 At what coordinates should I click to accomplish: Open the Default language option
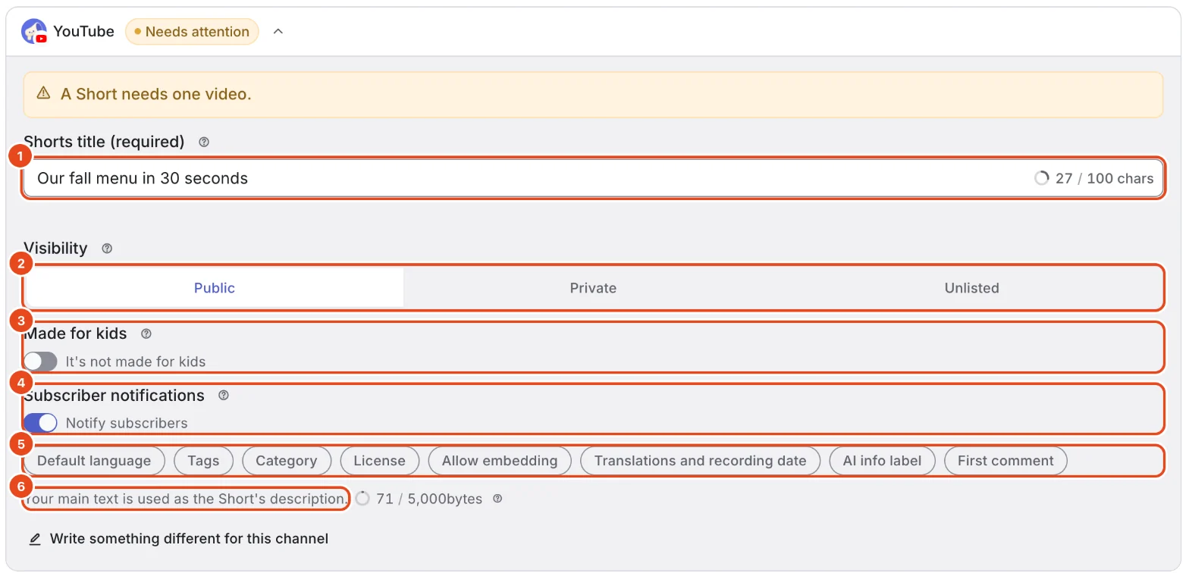coord(94,461)
